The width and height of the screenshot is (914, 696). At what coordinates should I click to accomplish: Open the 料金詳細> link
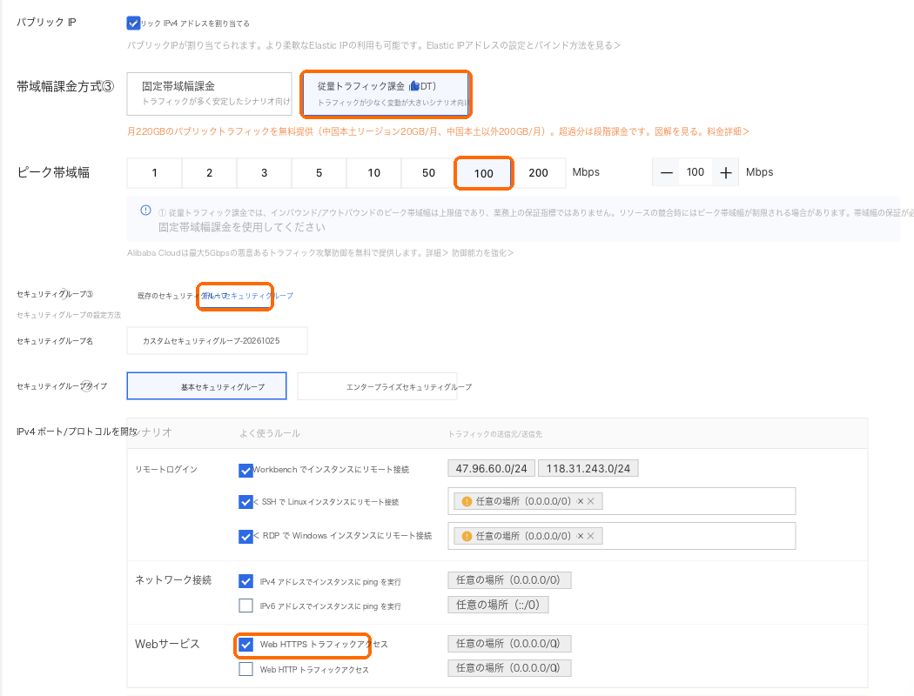tap(728, 131)
